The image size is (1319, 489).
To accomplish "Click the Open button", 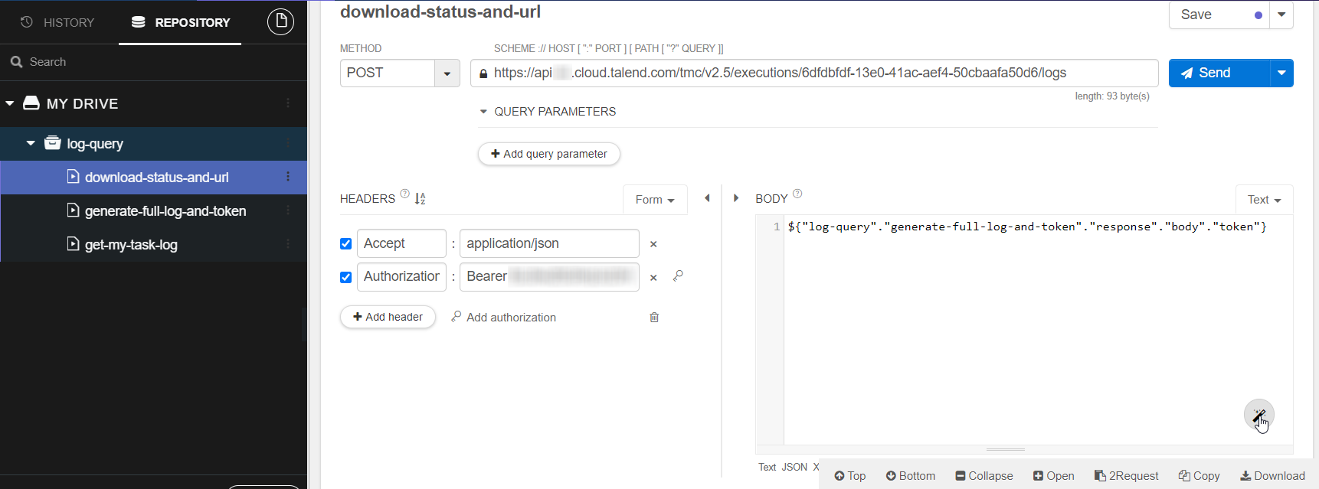I will pos(1054,476).
